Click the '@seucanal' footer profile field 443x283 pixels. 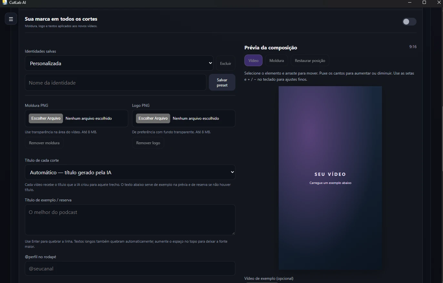click(130, 268)
